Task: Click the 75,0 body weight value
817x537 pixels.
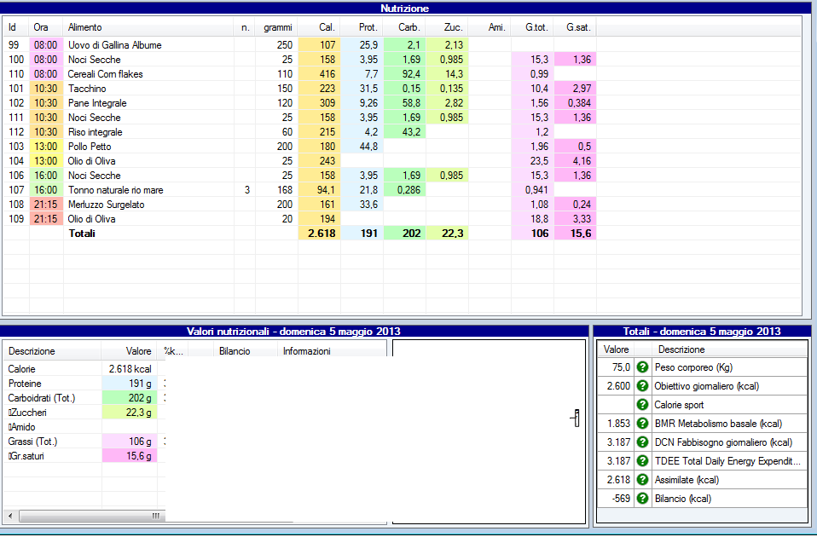Action: tap(621, 367)
